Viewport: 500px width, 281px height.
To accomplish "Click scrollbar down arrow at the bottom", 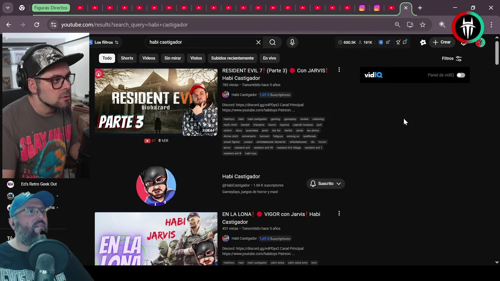I will tap(497, 263).
